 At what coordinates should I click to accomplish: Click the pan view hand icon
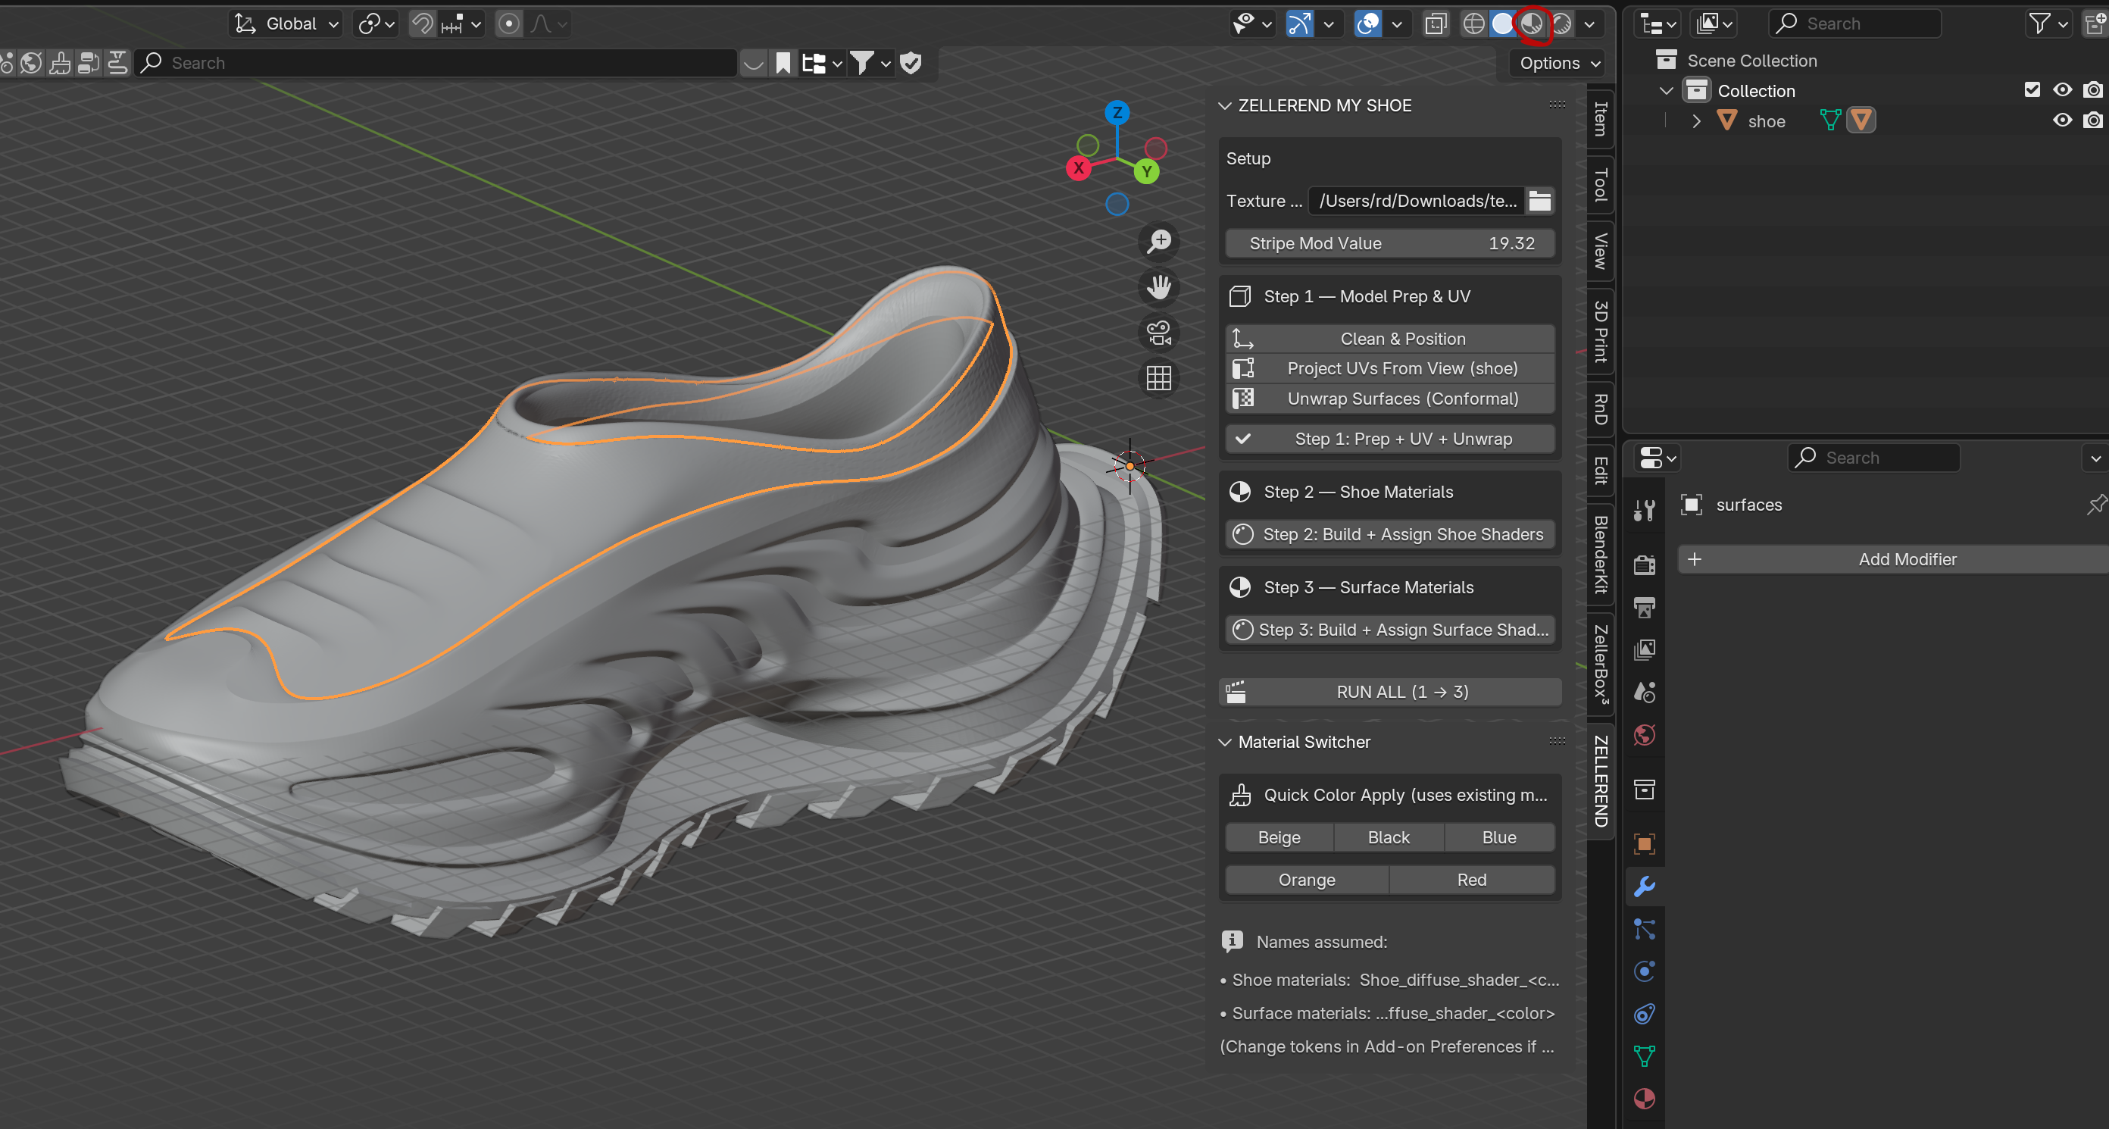1158,287
